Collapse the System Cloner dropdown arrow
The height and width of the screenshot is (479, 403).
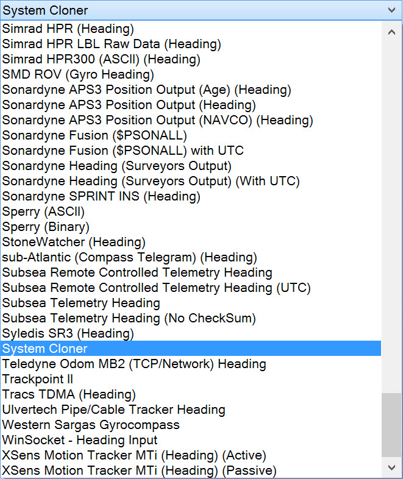pos(391,10)
